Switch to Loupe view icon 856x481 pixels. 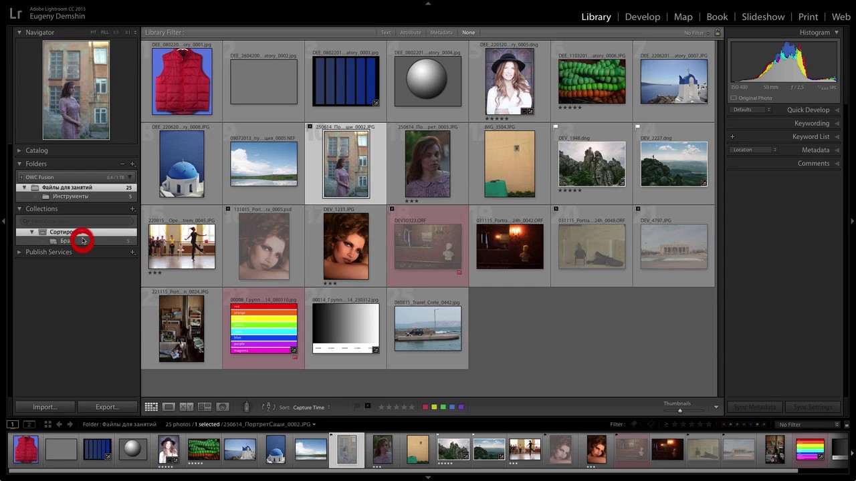(169, 407)
